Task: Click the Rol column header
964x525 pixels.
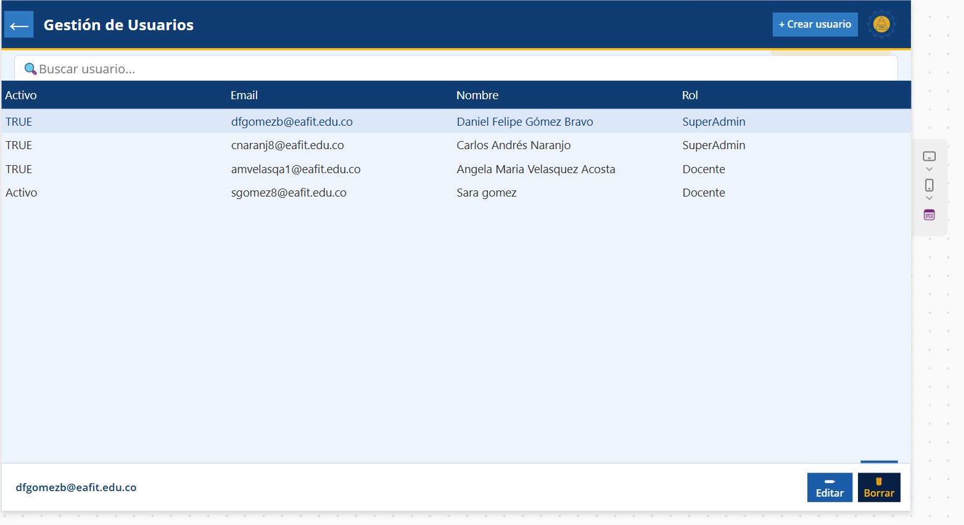Action: click(x=690, y=96)
